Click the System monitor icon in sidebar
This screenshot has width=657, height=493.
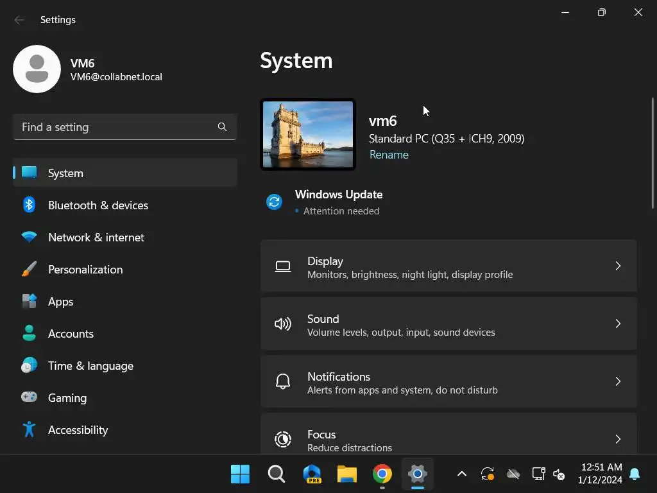[x=29, y=173]
